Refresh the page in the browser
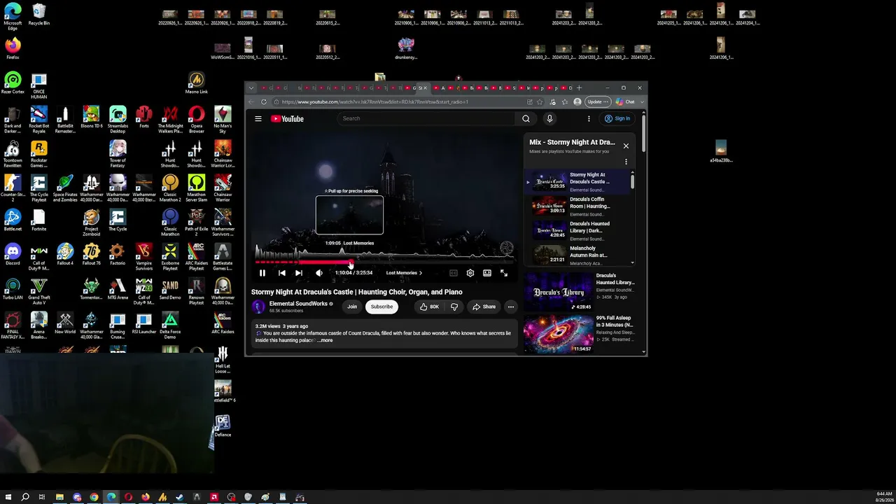 pyautogui.click(x=264, y=102)
